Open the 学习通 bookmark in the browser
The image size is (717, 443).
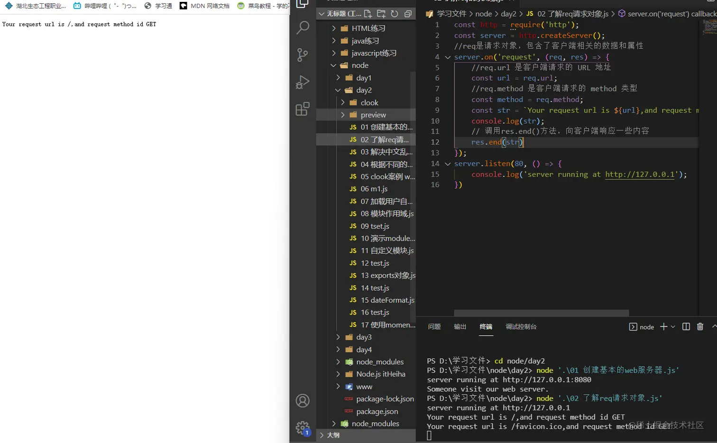pyautogui.click(x=158, y=6)
